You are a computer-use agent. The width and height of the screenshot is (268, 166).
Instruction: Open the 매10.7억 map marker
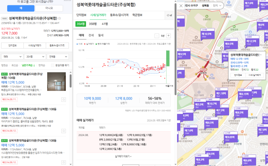pos(212,104)
